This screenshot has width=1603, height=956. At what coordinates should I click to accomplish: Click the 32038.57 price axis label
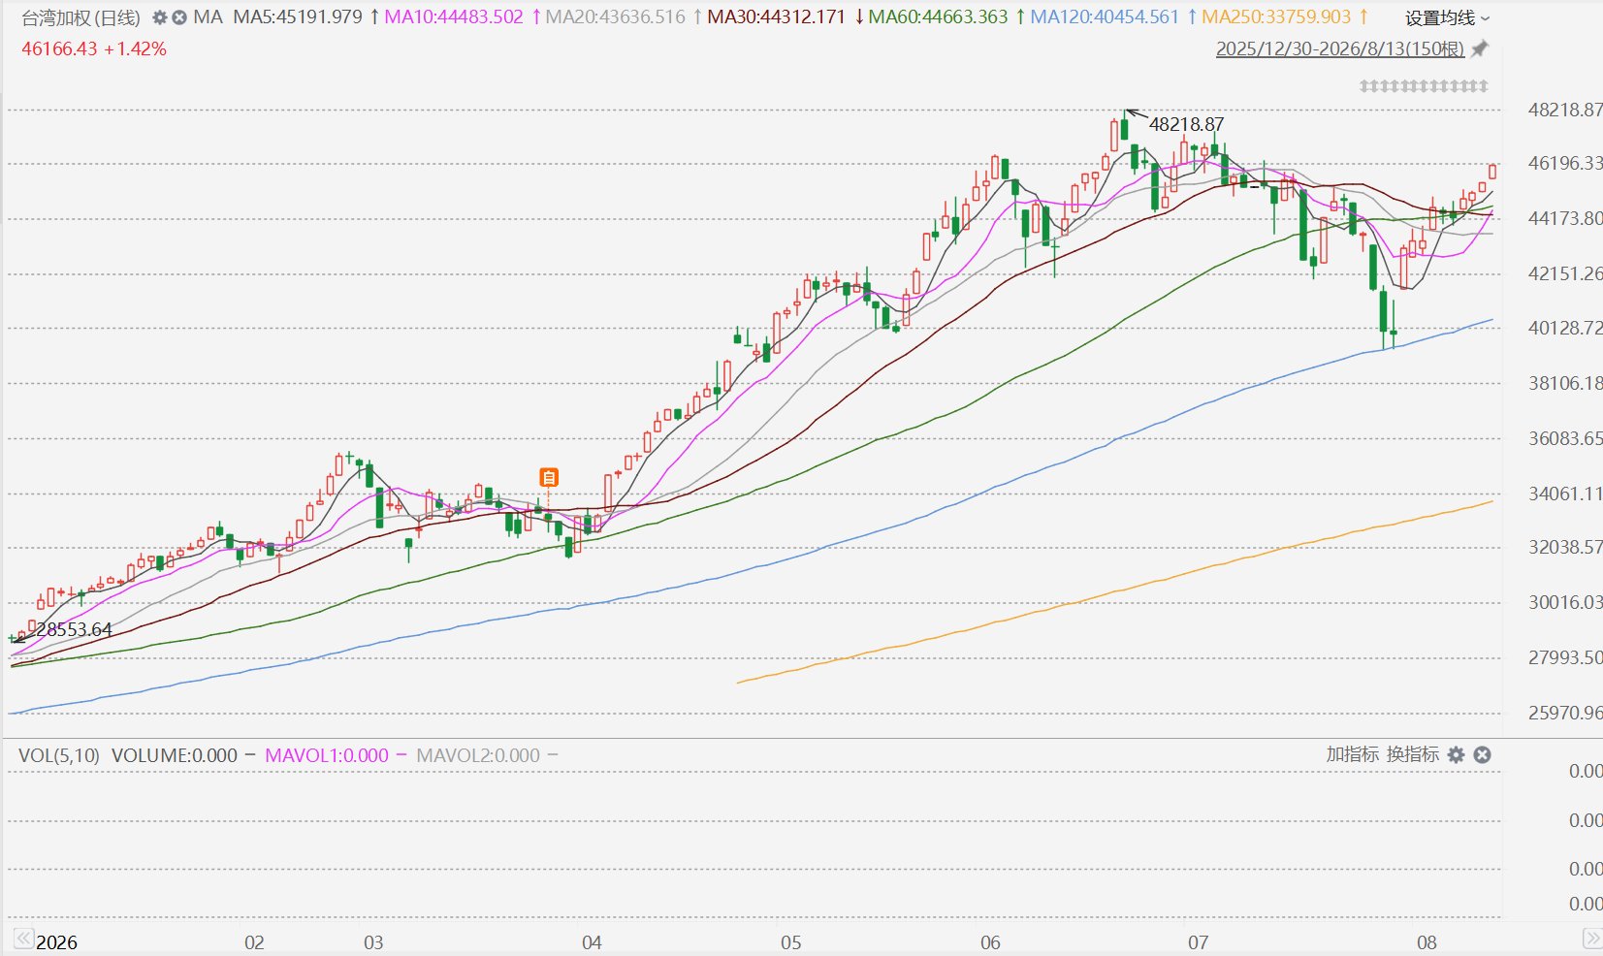(x=1565, y=547)
